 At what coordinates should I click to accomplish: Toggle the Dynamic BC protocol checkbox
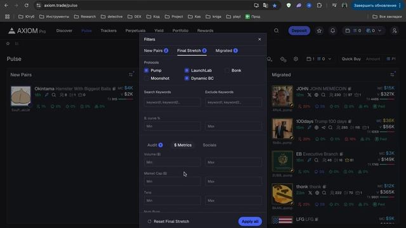[x=187, y=79]
